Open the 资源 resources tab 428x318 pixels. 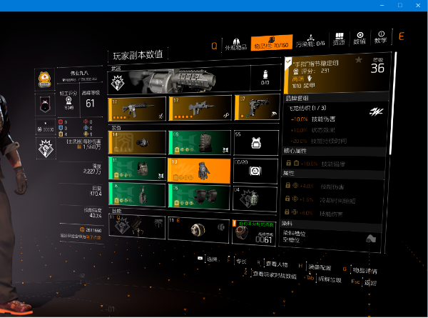click(339, 39)
